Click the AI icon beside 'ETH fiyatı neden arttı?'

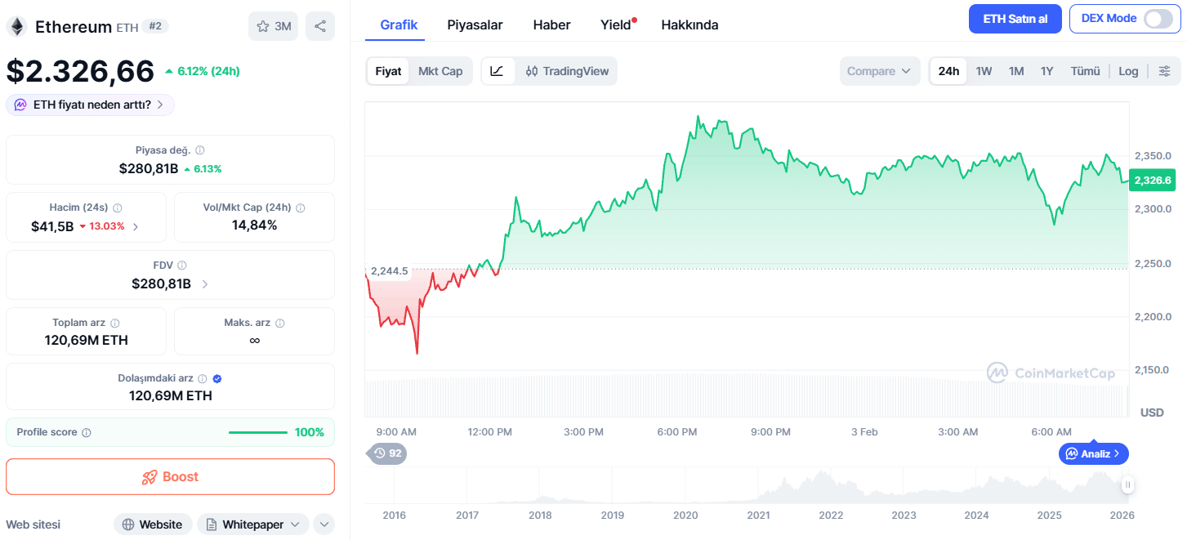point(20,105)
